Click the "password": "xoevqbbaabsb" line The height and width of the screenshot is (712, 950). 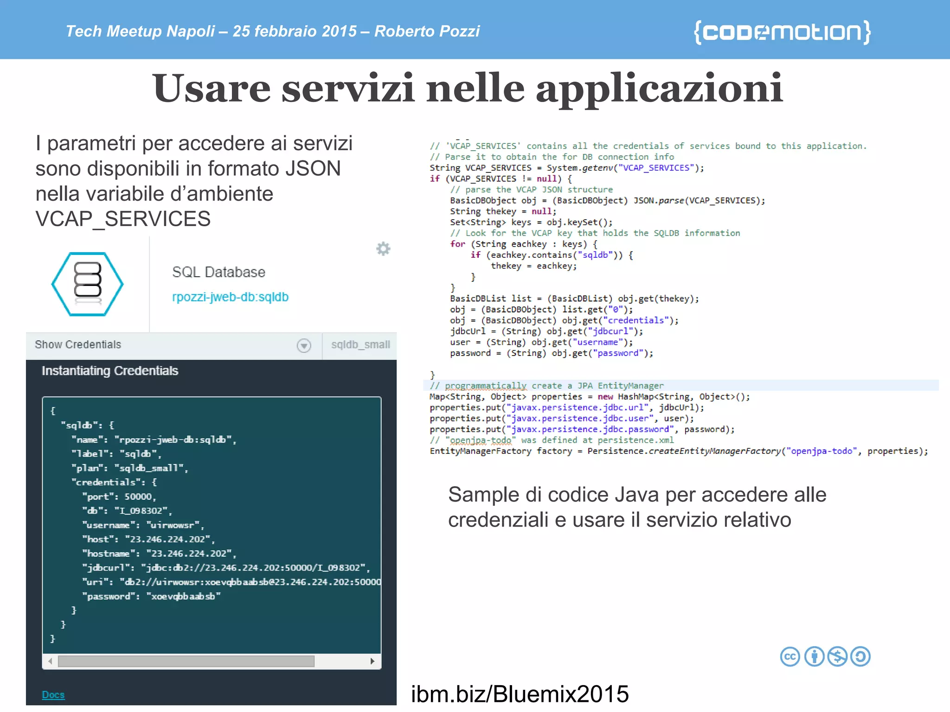(151, 596)
